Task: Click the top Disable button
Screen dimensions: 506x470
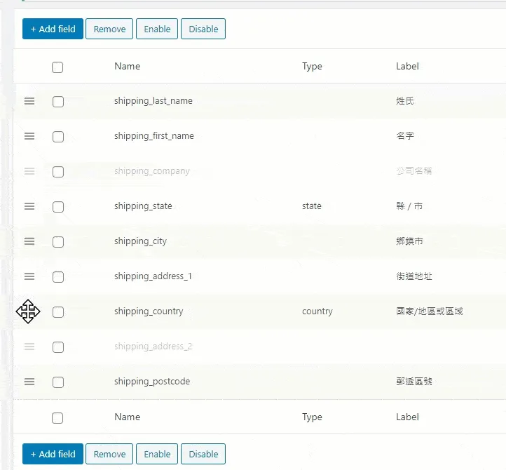Action: [x=203, y=29]
